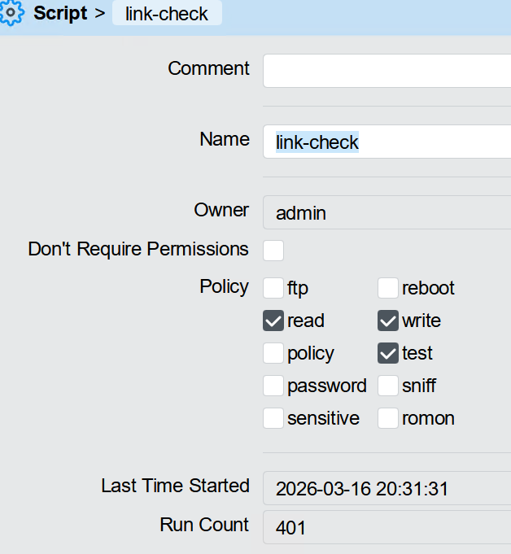Image resolution: width=511 pixels, height=554 pixels.
Task: Click the Script gear icon
Action: pos(10,14)
